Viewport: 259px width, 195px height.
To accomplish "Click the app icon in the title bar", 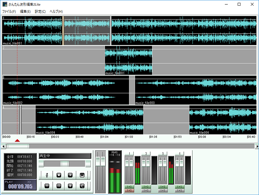I will coord(5,4).
